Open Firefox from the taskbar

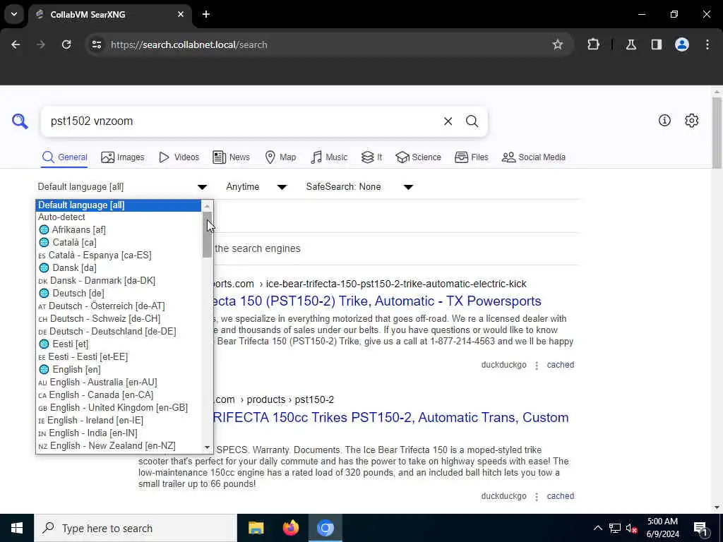click(290, 528)
